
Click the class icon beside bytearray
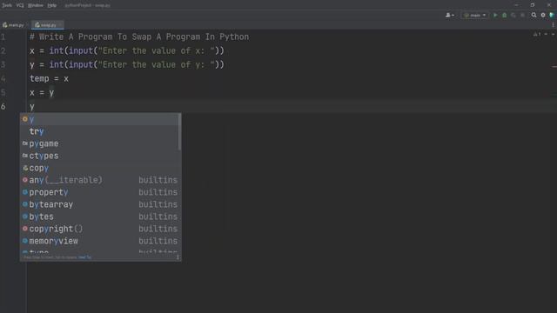tap(25, 204)
